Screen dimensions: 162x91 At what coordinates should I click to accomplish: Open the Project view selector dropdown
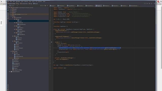pyautogui.click(x=14, y=6)
